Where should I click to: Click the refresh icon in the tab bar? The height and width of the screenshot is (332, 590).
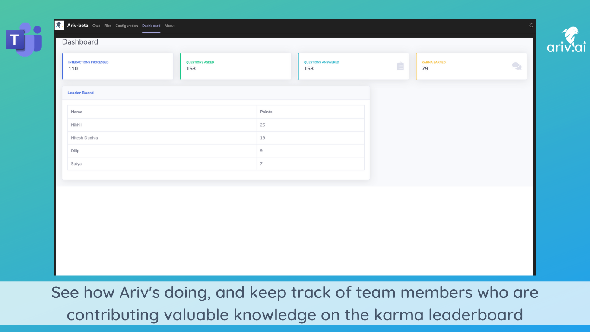pyautogui.click(x=531, y=25)
